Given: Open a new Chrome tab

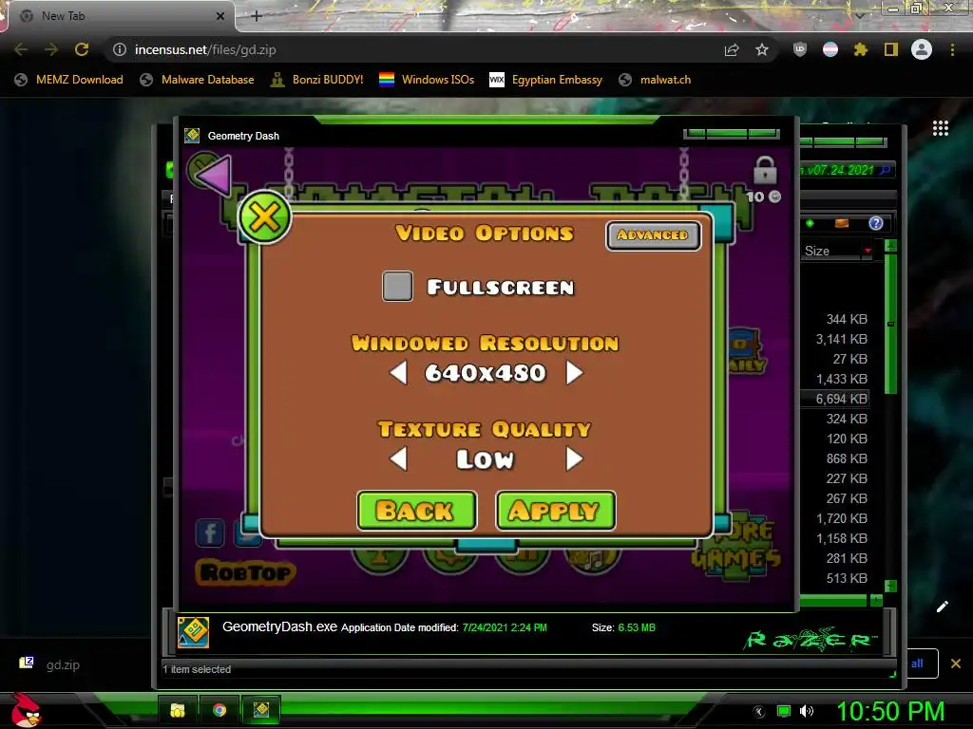Looking at the screenshot, I should pyautogui.click(x=257, y=16).
